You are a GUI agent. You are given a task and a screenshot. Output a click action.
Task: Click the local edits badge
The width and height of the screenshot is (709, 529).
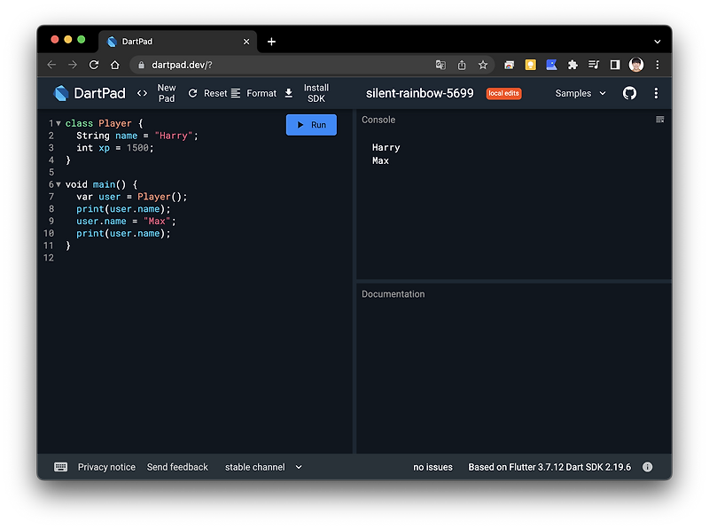coord(503,92)
